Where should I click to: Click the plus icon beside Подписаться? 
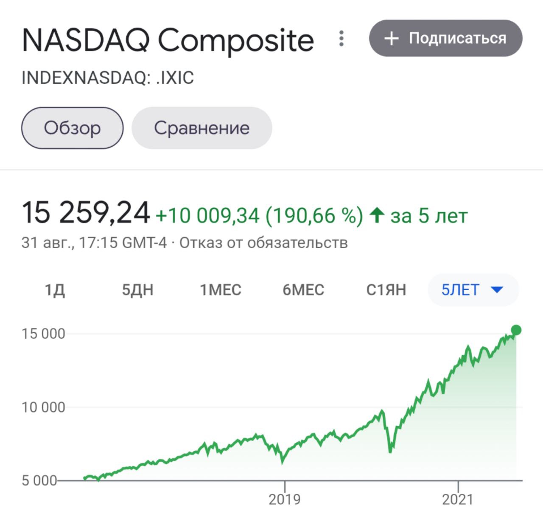[391, 39]
